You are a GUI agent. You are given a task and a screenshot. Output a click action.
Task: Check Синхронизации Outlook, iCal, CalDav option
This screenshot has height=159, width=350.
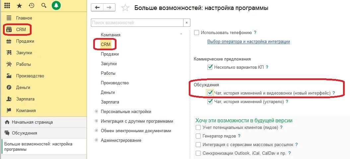[x=198, y=153]
